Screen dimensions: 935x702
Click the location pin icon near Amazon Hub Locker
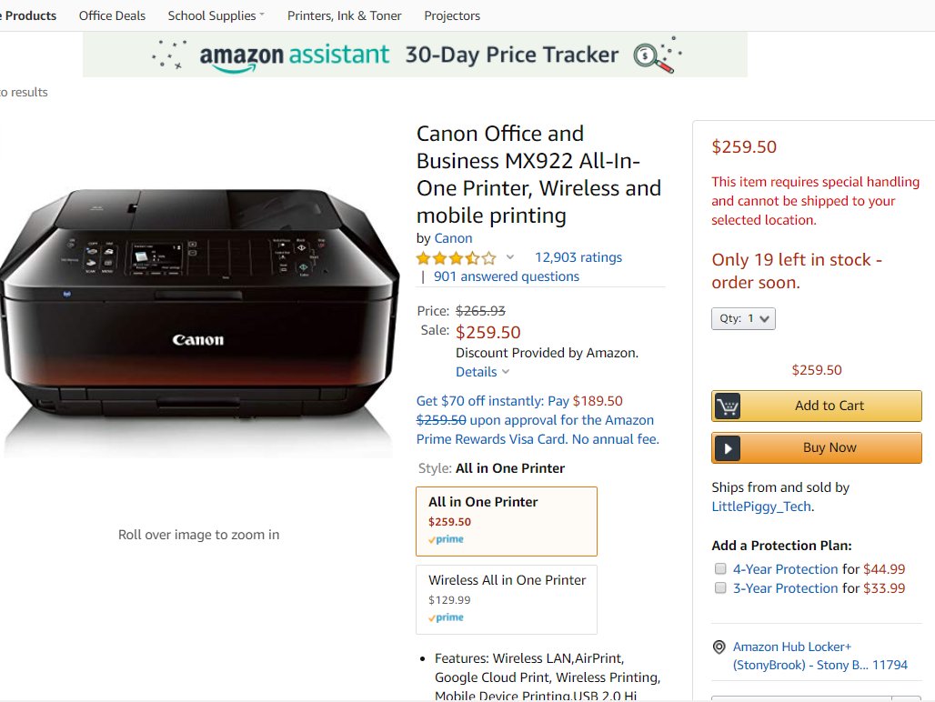[x=719, y=647]
